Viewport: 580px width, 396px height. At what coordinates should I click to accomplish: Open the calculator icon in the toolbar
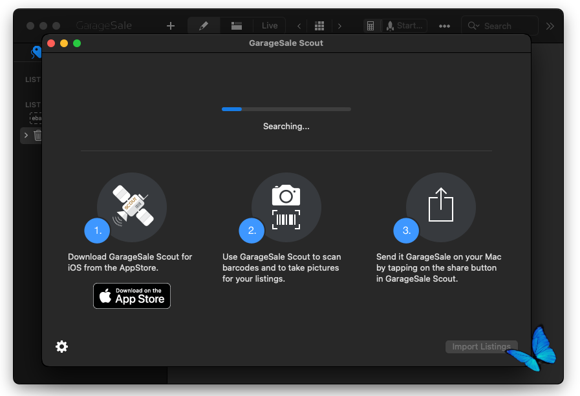[371, 26]
